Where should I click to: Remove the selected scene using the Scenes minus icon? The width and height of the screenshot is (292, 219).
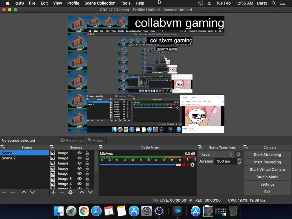[13, 192]
